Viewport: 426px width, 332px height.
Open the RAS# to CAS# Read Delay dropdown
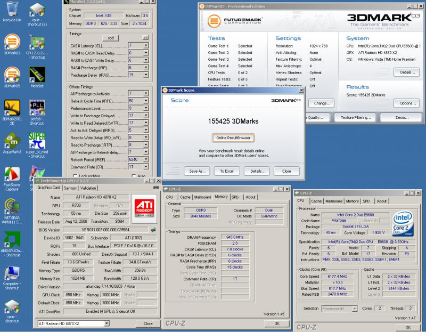[x=146, y=53]
